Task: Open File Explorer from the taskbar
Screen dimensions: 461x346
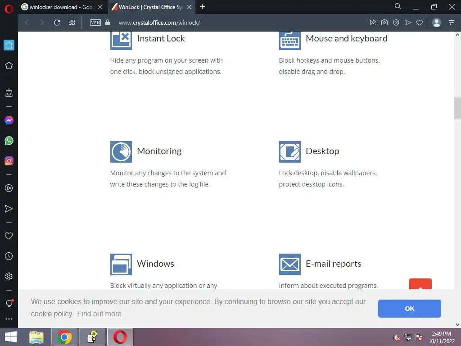Action: pos(37,337)
